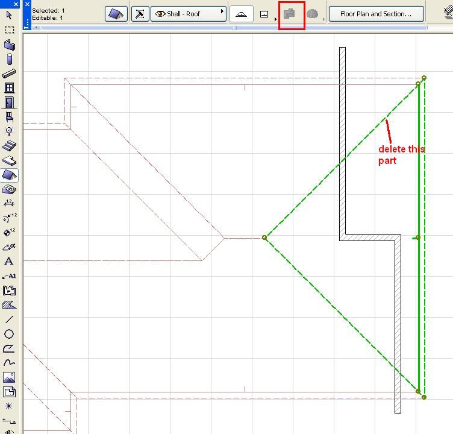
Task: Select the Level Dimension tool
Action: [x=9, y=232]
